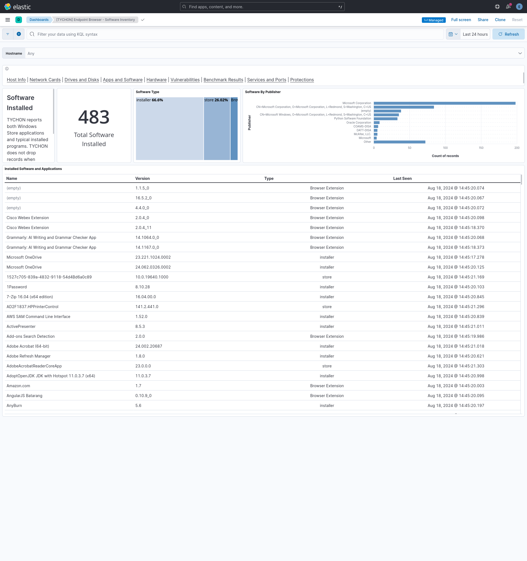Clone this dashboard
The image size is (527, 561).
tap(500, 20)
